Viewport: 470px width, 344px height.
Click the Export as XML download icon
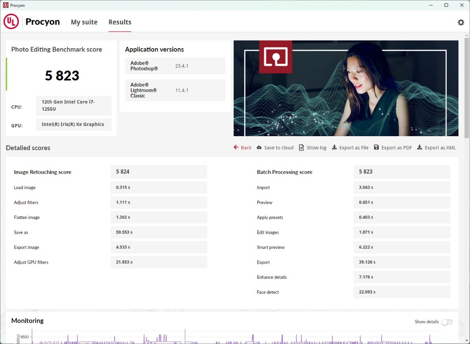click(420, 148)
